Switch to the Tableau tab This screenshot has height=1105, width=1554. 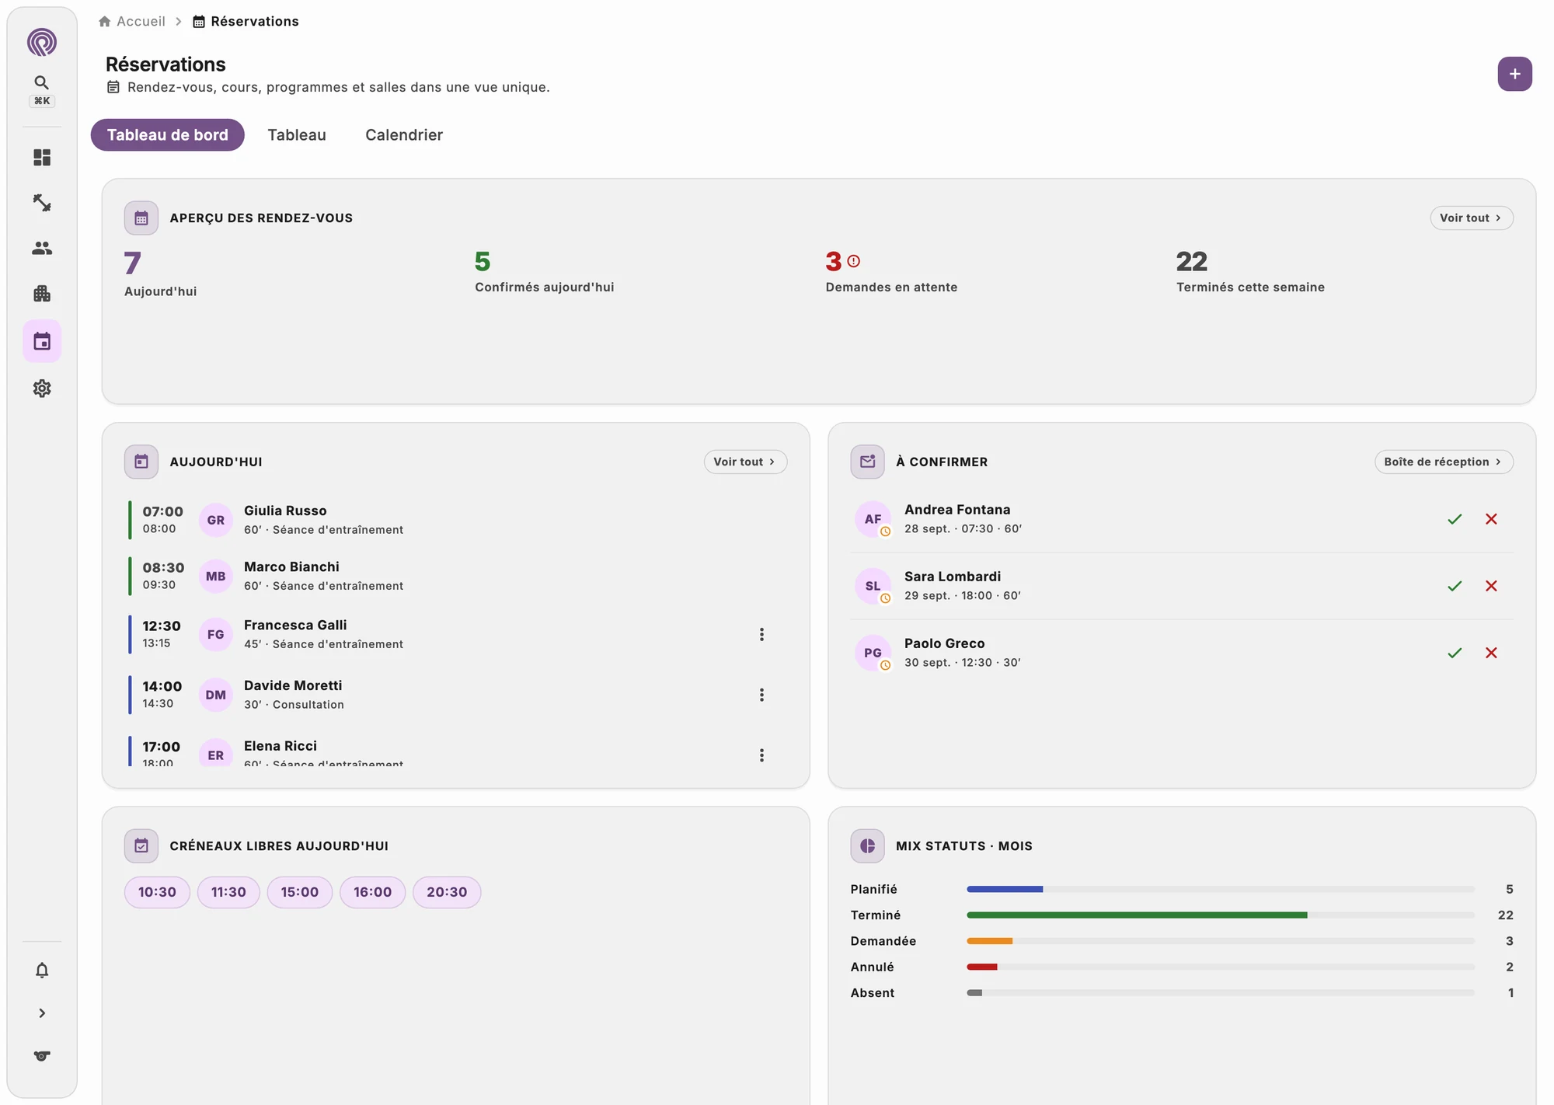[297, 135]
